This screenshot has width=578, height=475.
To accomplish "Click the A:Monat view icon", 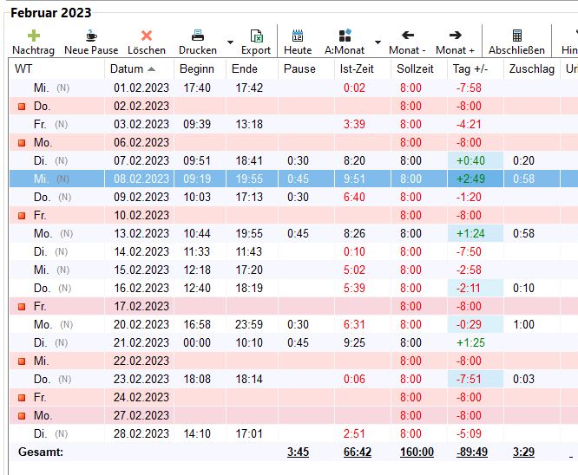I will pyautogui.click(x=345, y=36).
